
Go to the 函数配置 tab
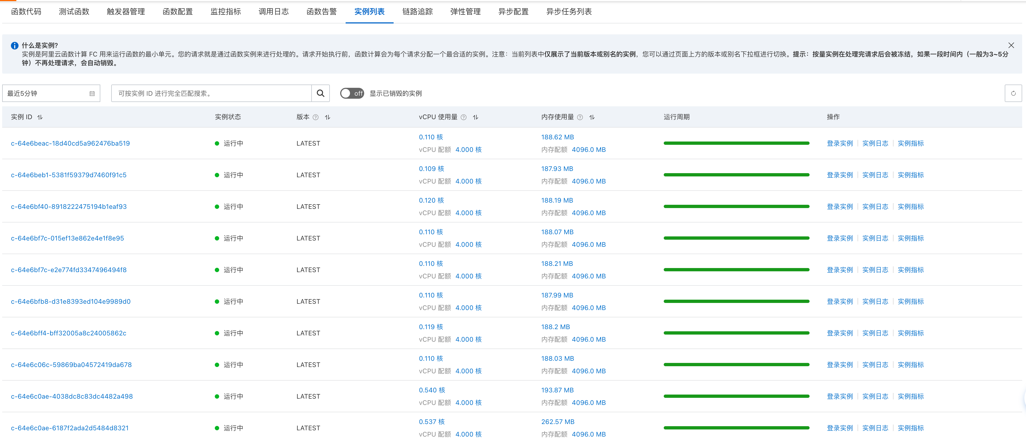178,11
